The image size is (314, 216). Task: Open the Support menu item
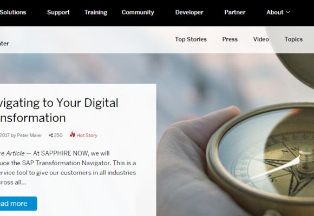click(x=58, y=12)
